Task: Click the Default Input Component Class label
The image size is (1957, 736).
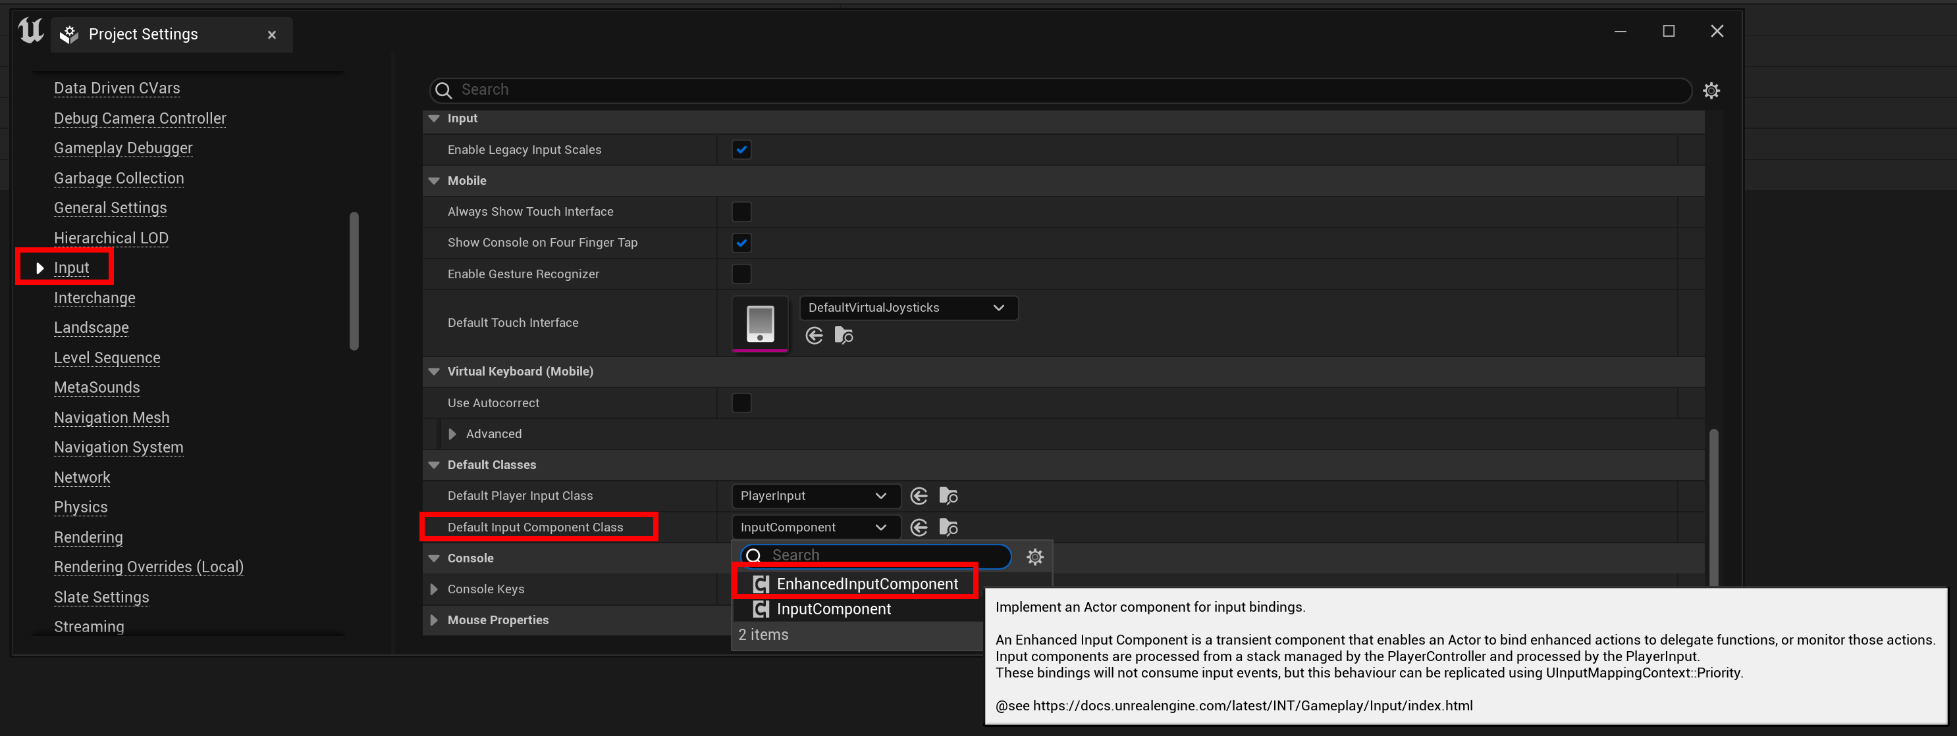Action: click(535, 527)
